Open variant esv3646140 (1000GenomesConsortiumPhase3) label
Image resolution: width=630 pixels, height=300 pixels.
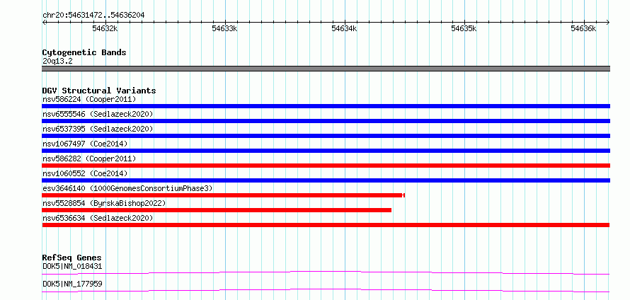pos(127,188)
